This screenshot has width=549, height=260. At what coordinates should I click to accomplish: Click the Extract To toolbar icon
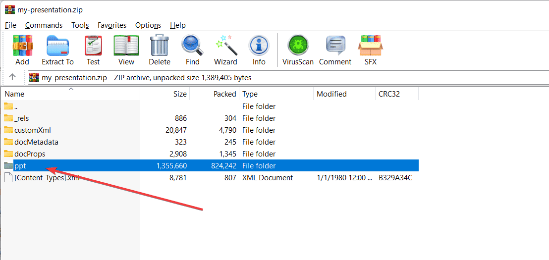[x=58, y=46]
